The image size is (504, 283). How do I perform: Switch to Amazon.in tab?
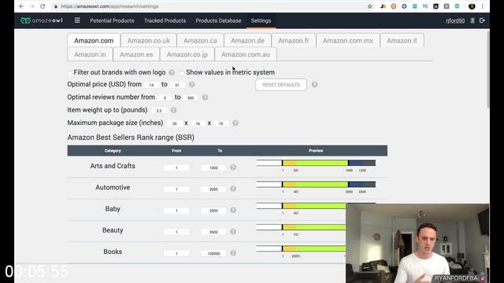[x=90, y=54]
